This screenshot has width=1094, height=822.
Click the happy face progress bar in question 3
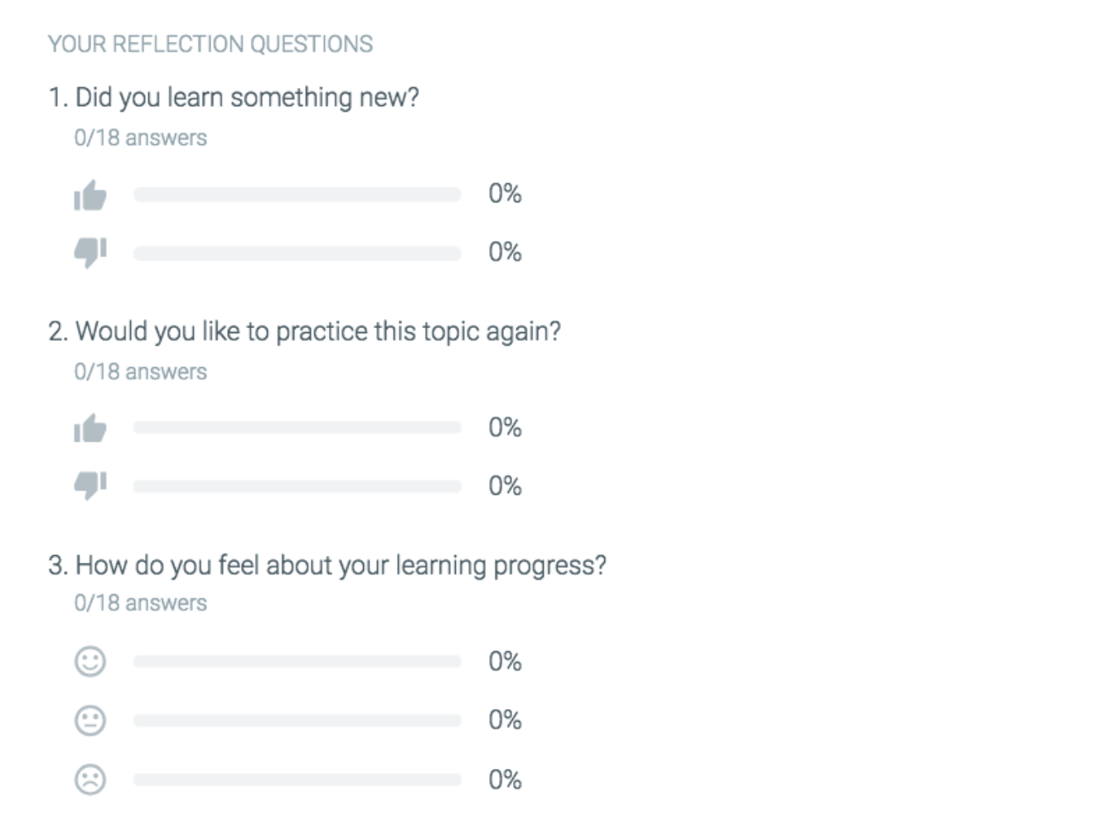pyautogui.click(x=298, y=661)
